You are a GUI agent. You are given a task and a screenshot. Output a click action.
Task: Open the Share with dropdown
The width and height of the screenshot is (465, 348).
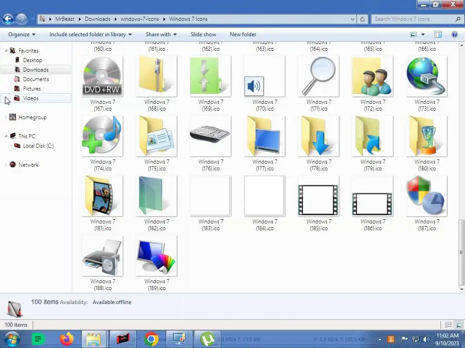coord(161,34)
